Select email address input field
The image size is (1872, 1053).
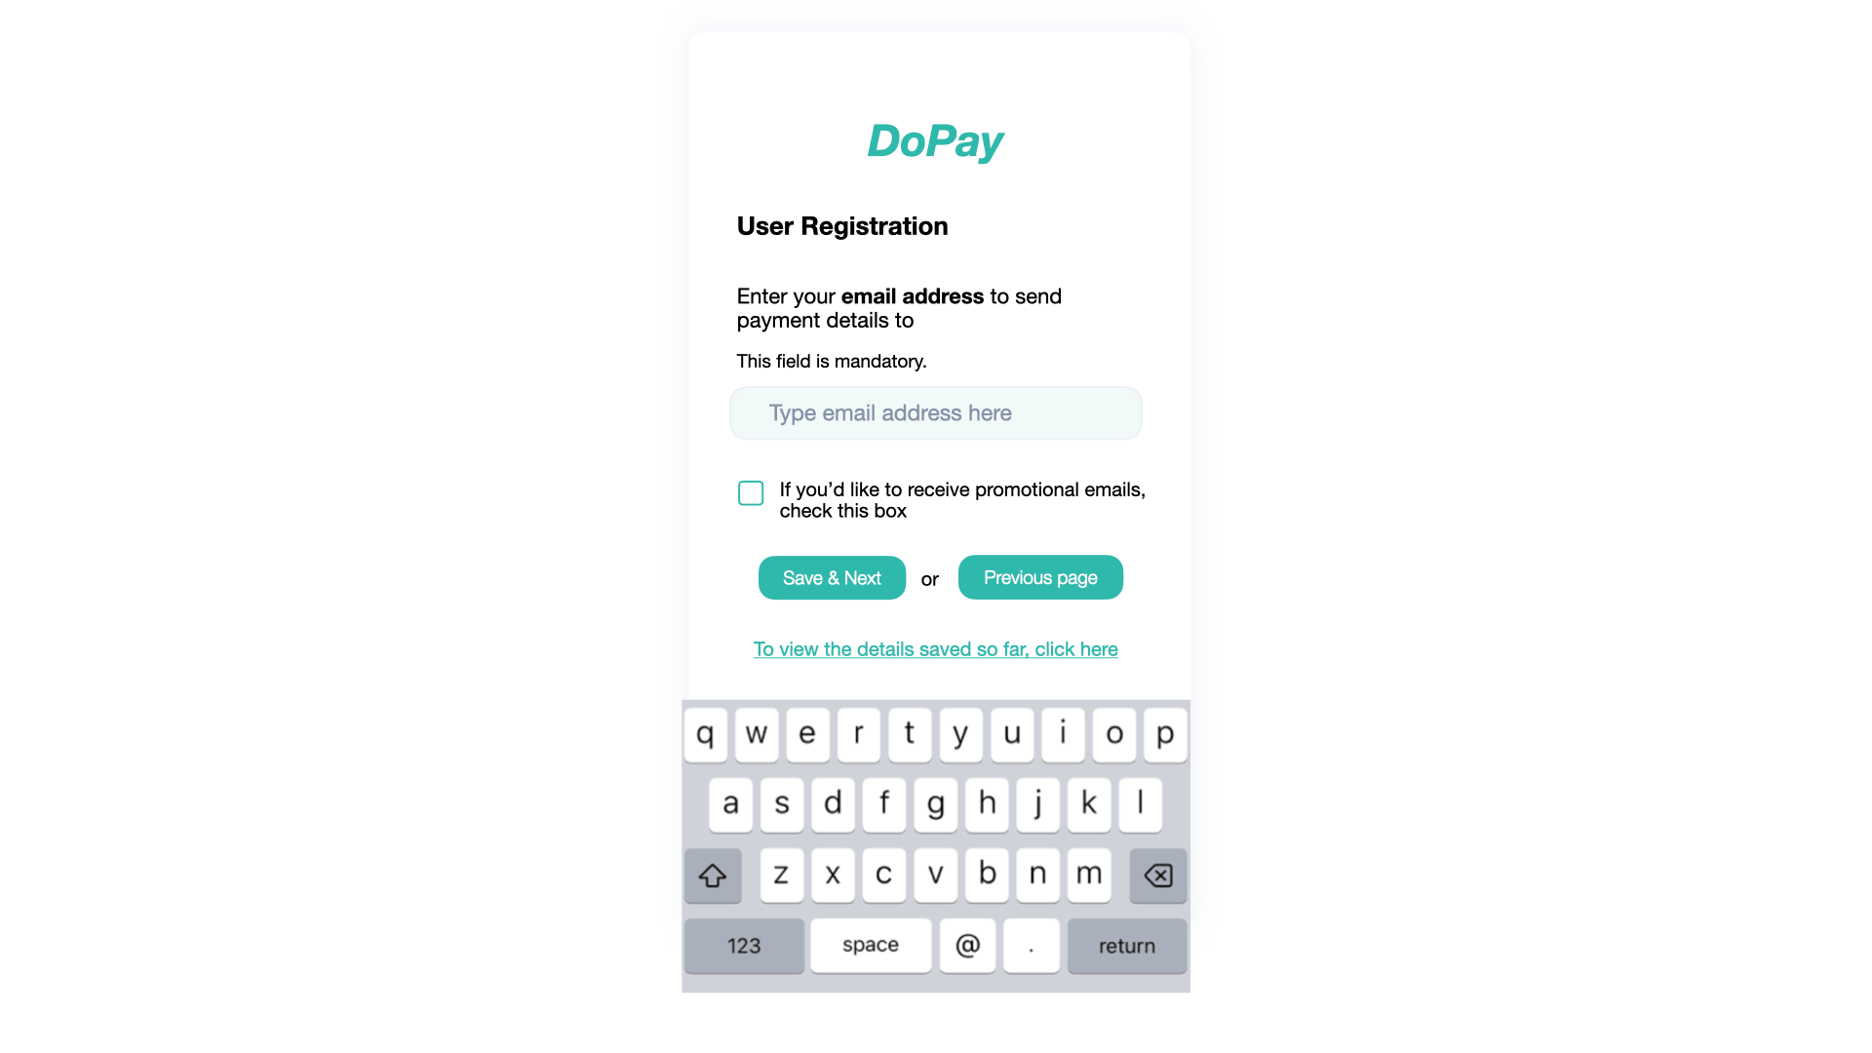pyautogui.click(x=936, y=412)
